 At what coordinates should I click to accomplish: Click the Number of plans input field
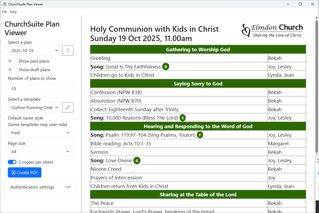41,89
